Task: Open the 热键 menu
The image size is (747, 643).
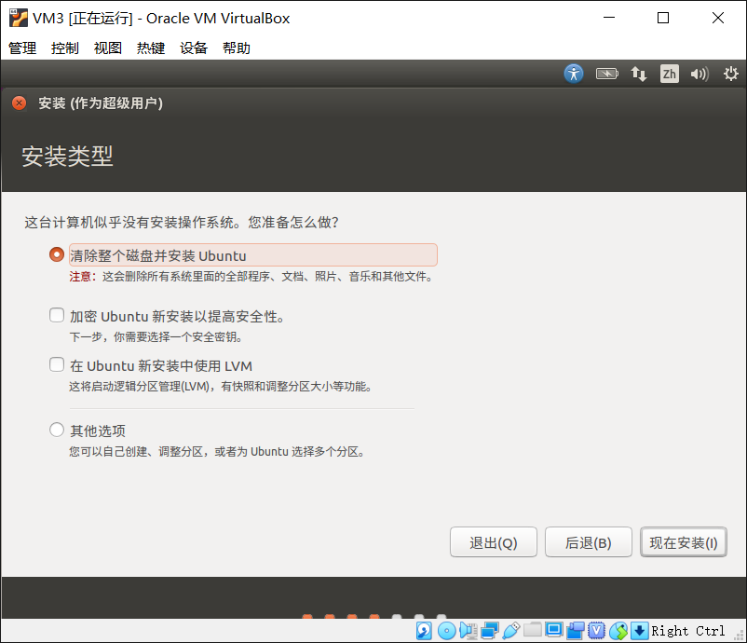Action: pyautogui.click(x=151, y=48)
